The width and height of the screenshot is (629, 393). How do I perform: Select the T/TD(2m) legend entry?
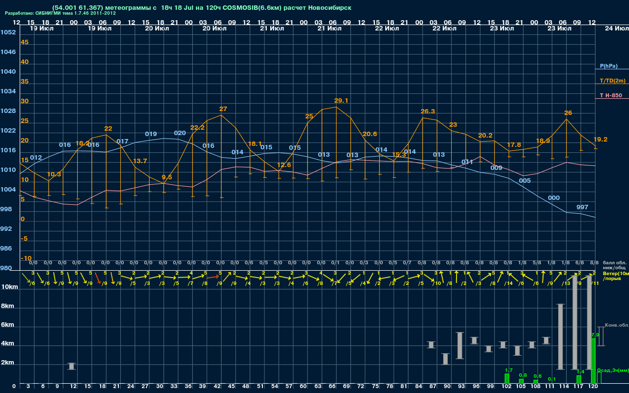point(612,81)
